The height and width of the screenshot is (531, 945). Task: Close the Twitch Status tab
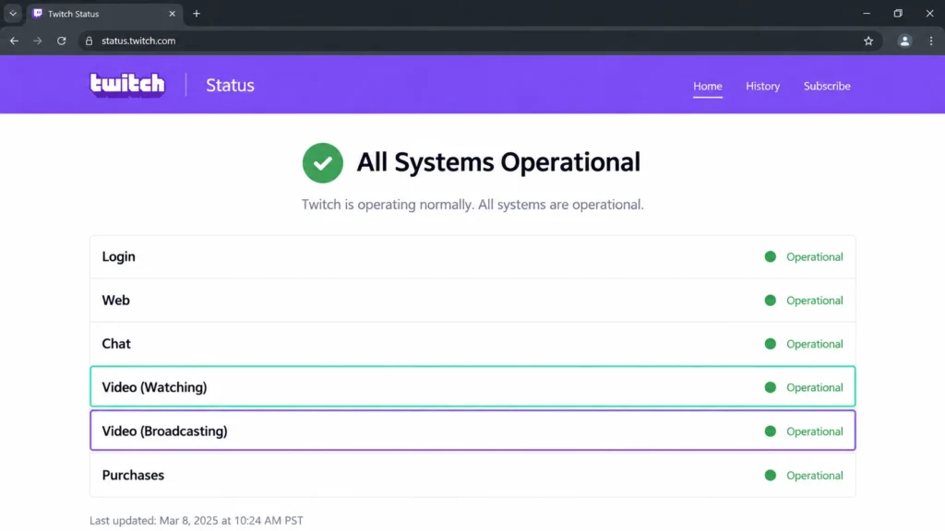click(x=172, y=13)
